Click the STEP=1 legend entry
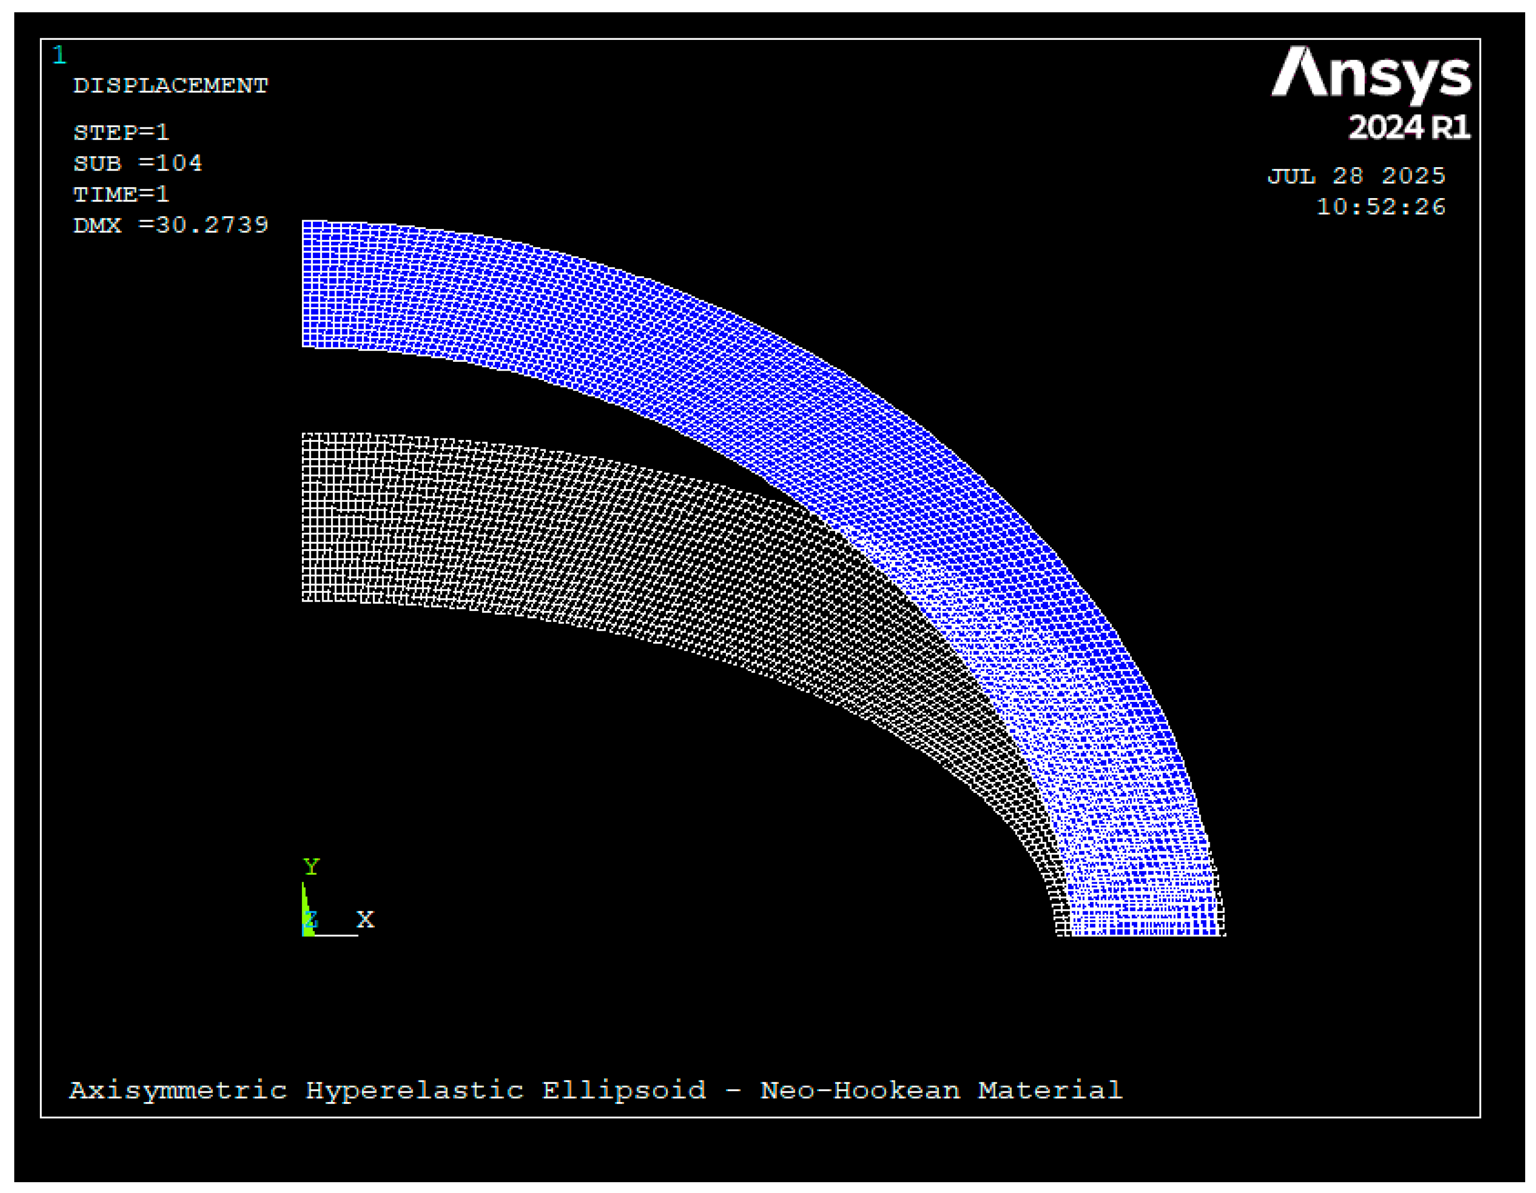Viewport: 1536px width, 1193px height. (121, 132)
